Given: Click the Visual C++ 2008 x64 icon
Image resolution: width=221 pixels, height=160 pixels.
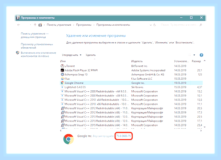Looking at the screenshot, I should (x=62, y=91).
